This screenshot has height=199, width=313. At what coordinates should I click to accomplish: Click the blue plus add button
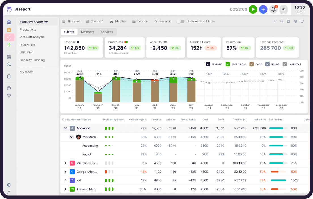pyautogui.click(x=263, y=9)
